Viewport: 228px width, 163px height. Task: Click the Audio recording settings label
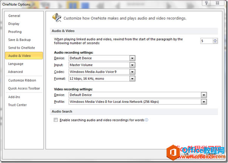click(74, 53)
